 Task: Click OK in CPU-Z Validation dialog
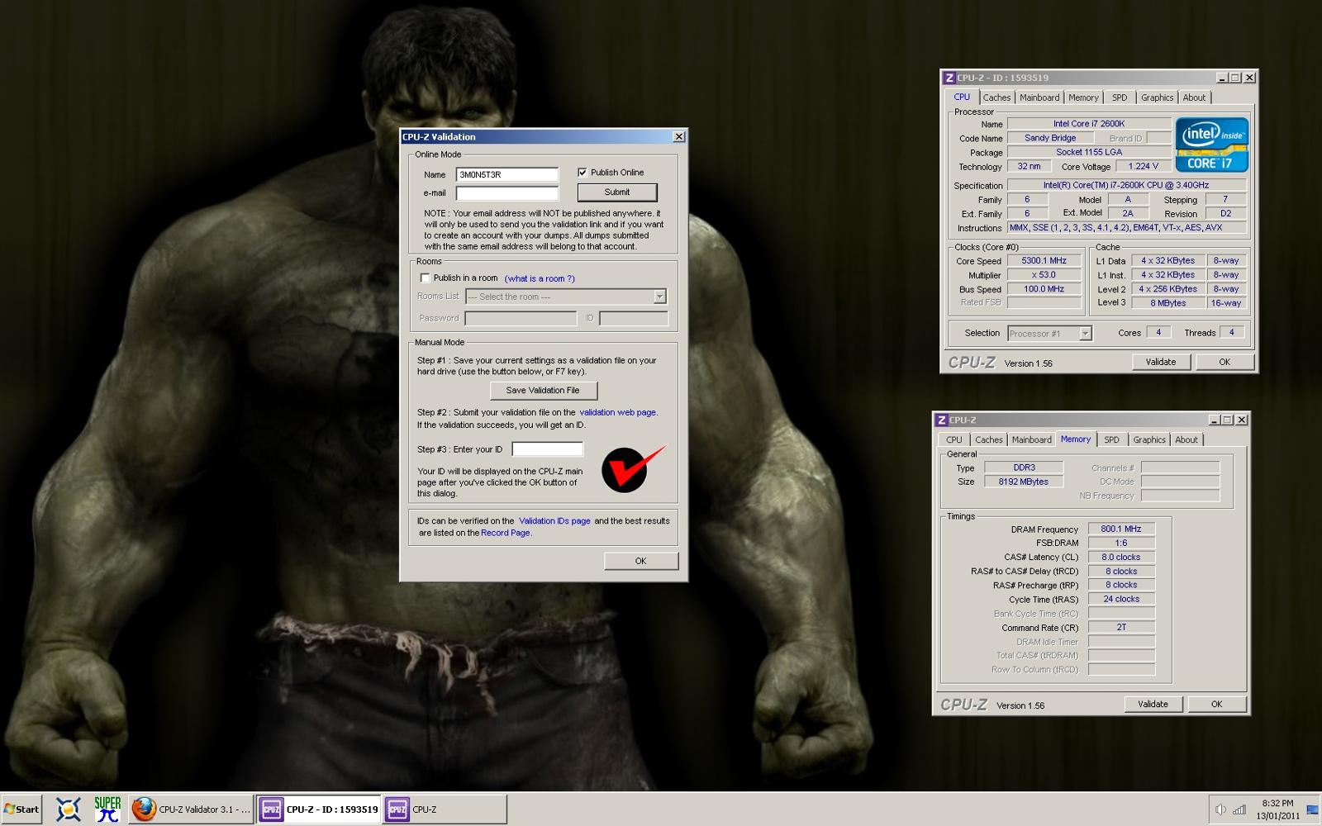[640, 561]
